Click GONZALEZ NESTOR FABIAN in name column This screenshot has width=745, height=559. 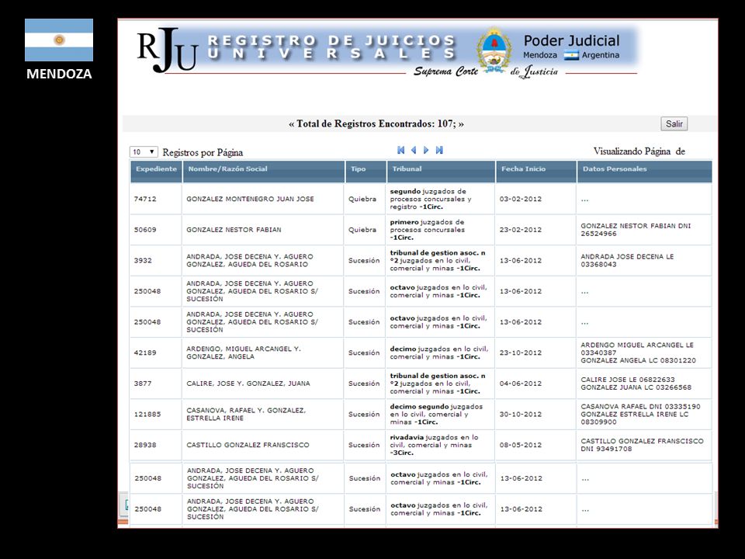pos(234,230)
